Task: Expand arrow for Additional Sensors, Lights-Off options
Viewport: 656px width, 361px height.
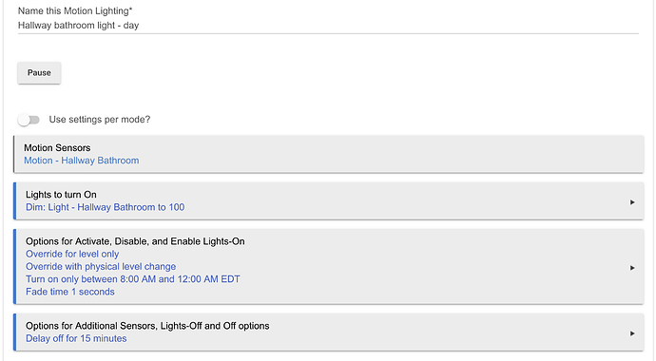Action: pyautogui.click(x=632, y=333)
